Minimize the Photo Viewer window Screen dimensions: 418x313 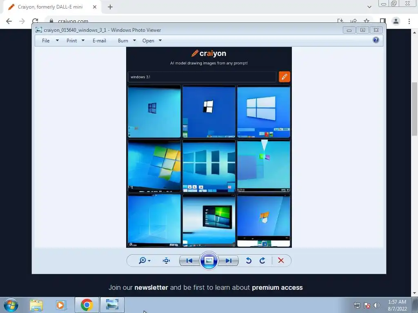point(349,30)
